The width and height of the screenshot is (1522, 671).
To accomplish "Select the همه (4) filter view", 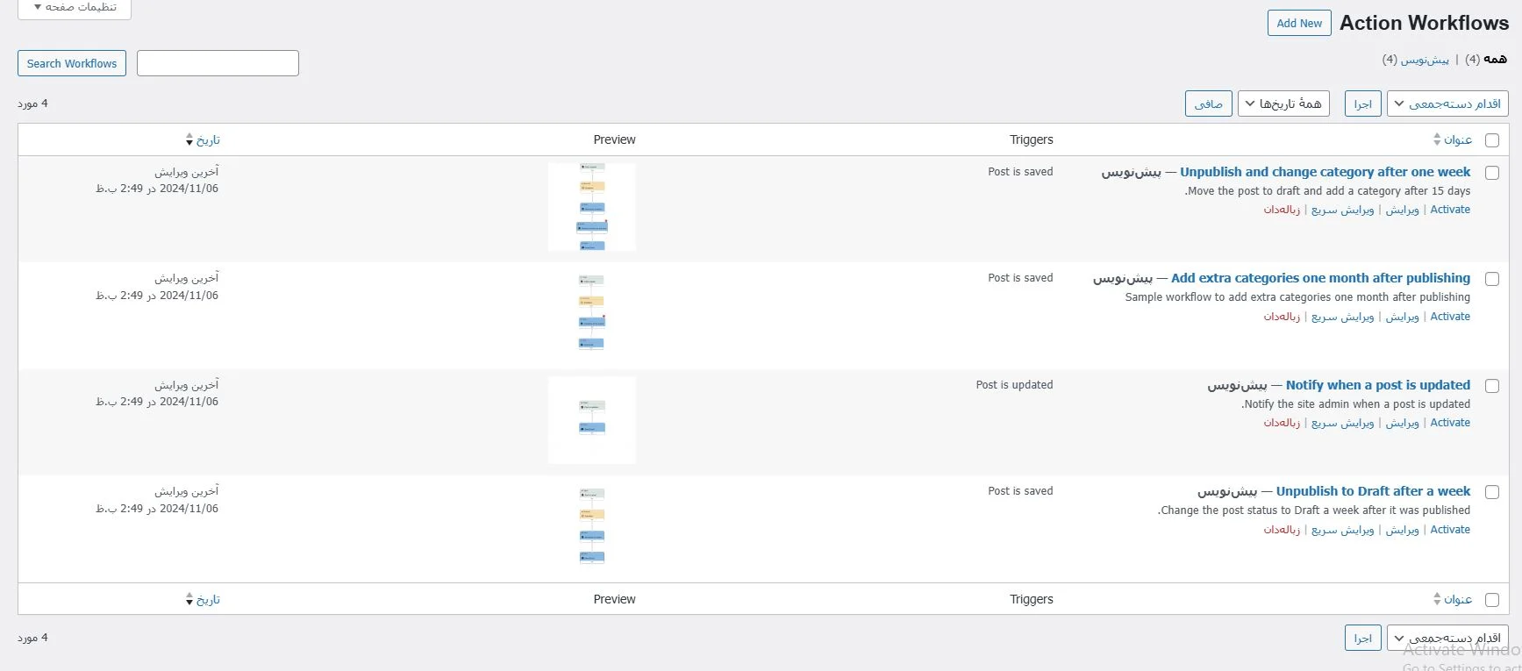I will click(1486, 59).
